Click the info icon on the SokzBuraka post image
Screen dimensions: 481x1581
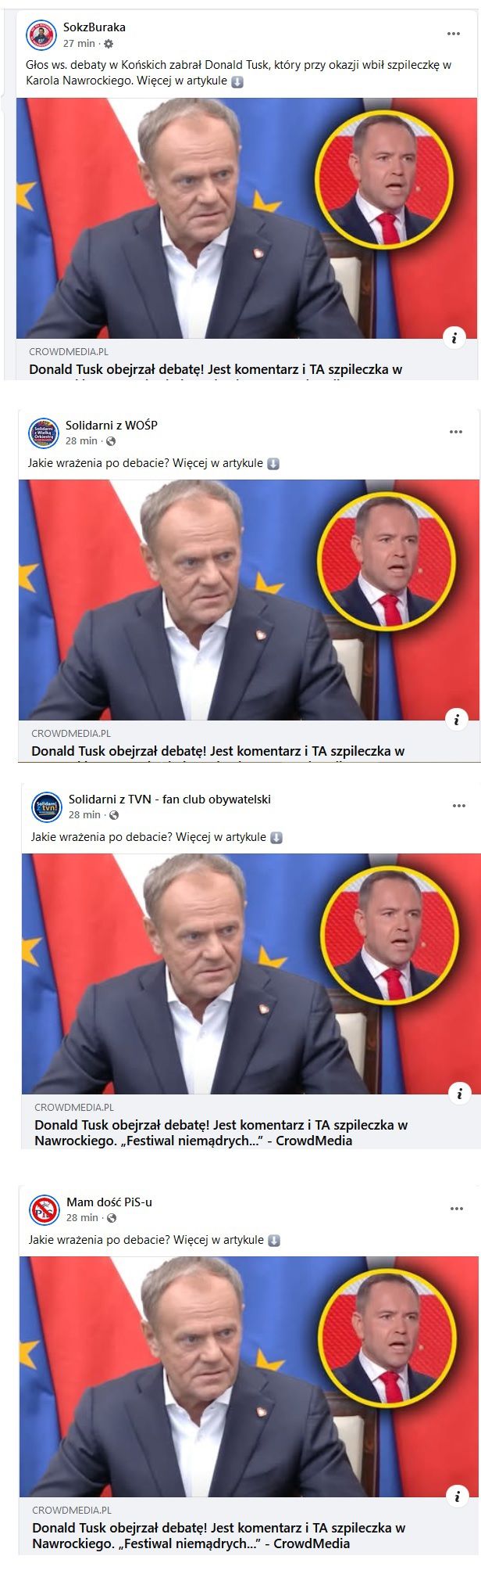pos(454,337)
